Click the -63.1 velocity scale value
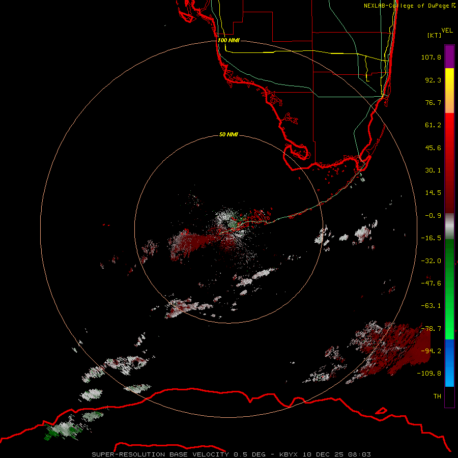 [x=431, y=306]
